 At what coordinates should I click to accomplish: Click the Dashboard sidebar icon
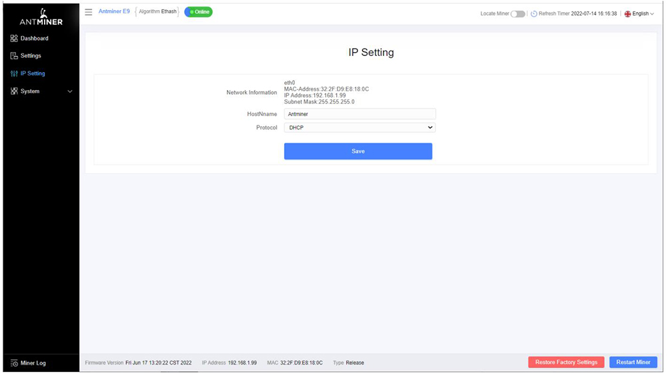14,39
